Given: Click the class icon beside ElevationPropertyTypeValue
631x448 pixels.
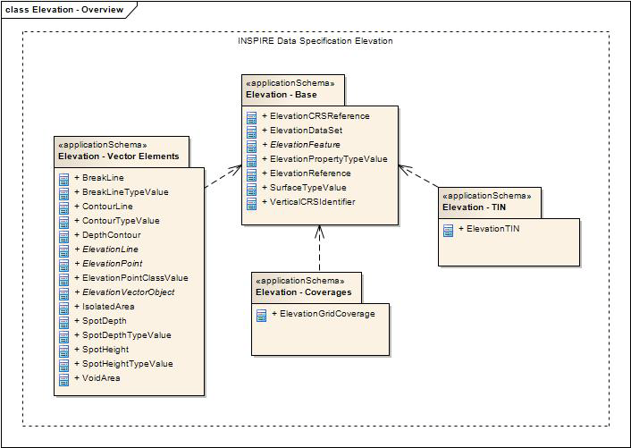Looking at the screenshot, I should point(251,161).
